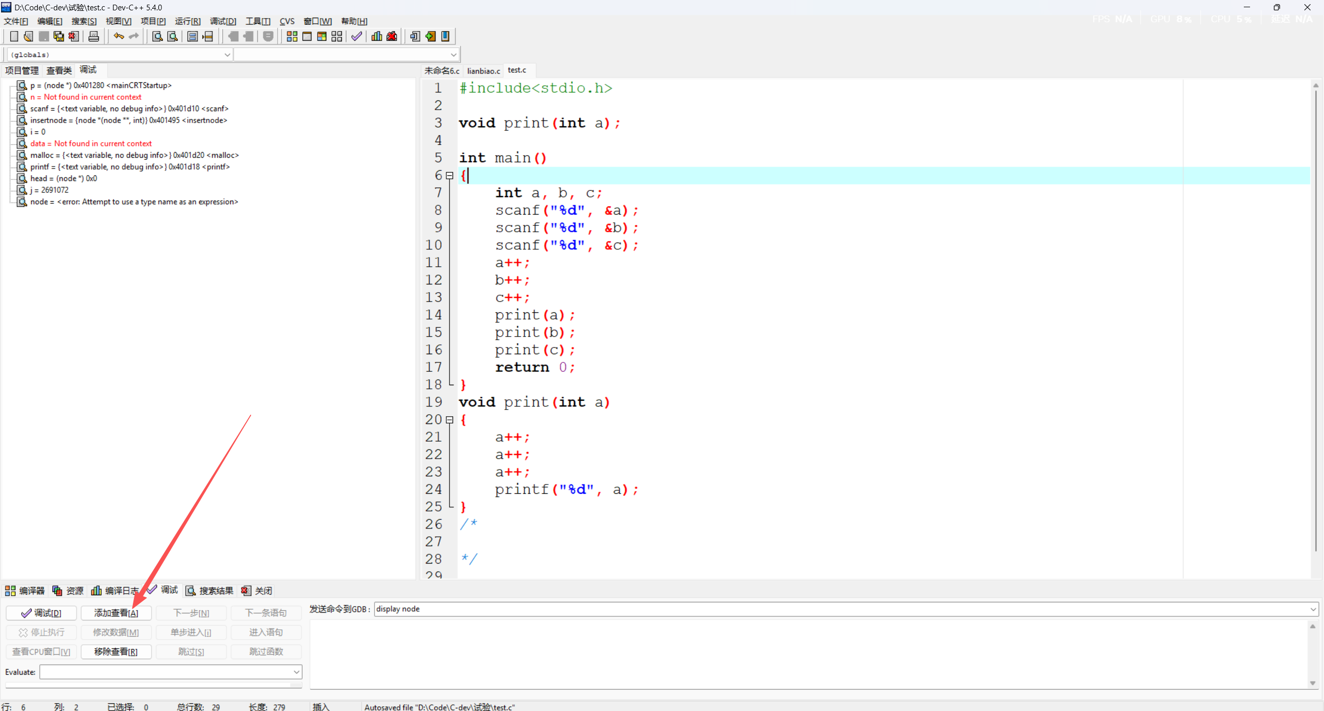Switch to the lianbiao.c editor tab
1324x711 pixels.
click(484, 71)
